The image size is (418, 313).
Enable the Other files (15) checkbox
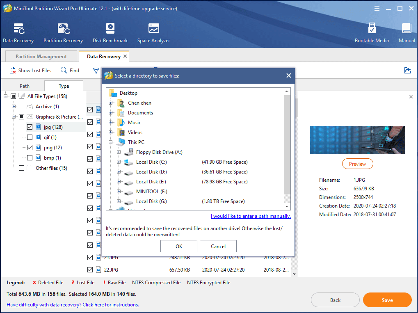coord(21,168)
